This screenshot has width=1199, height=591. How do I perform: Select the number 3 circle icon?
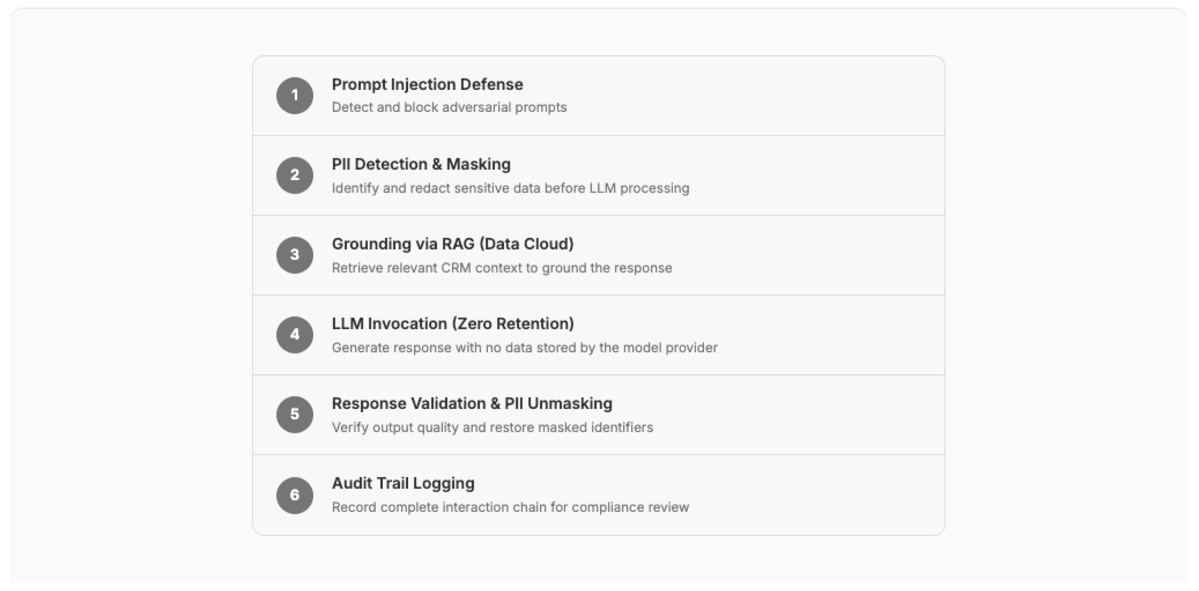[x=295, y=255]
